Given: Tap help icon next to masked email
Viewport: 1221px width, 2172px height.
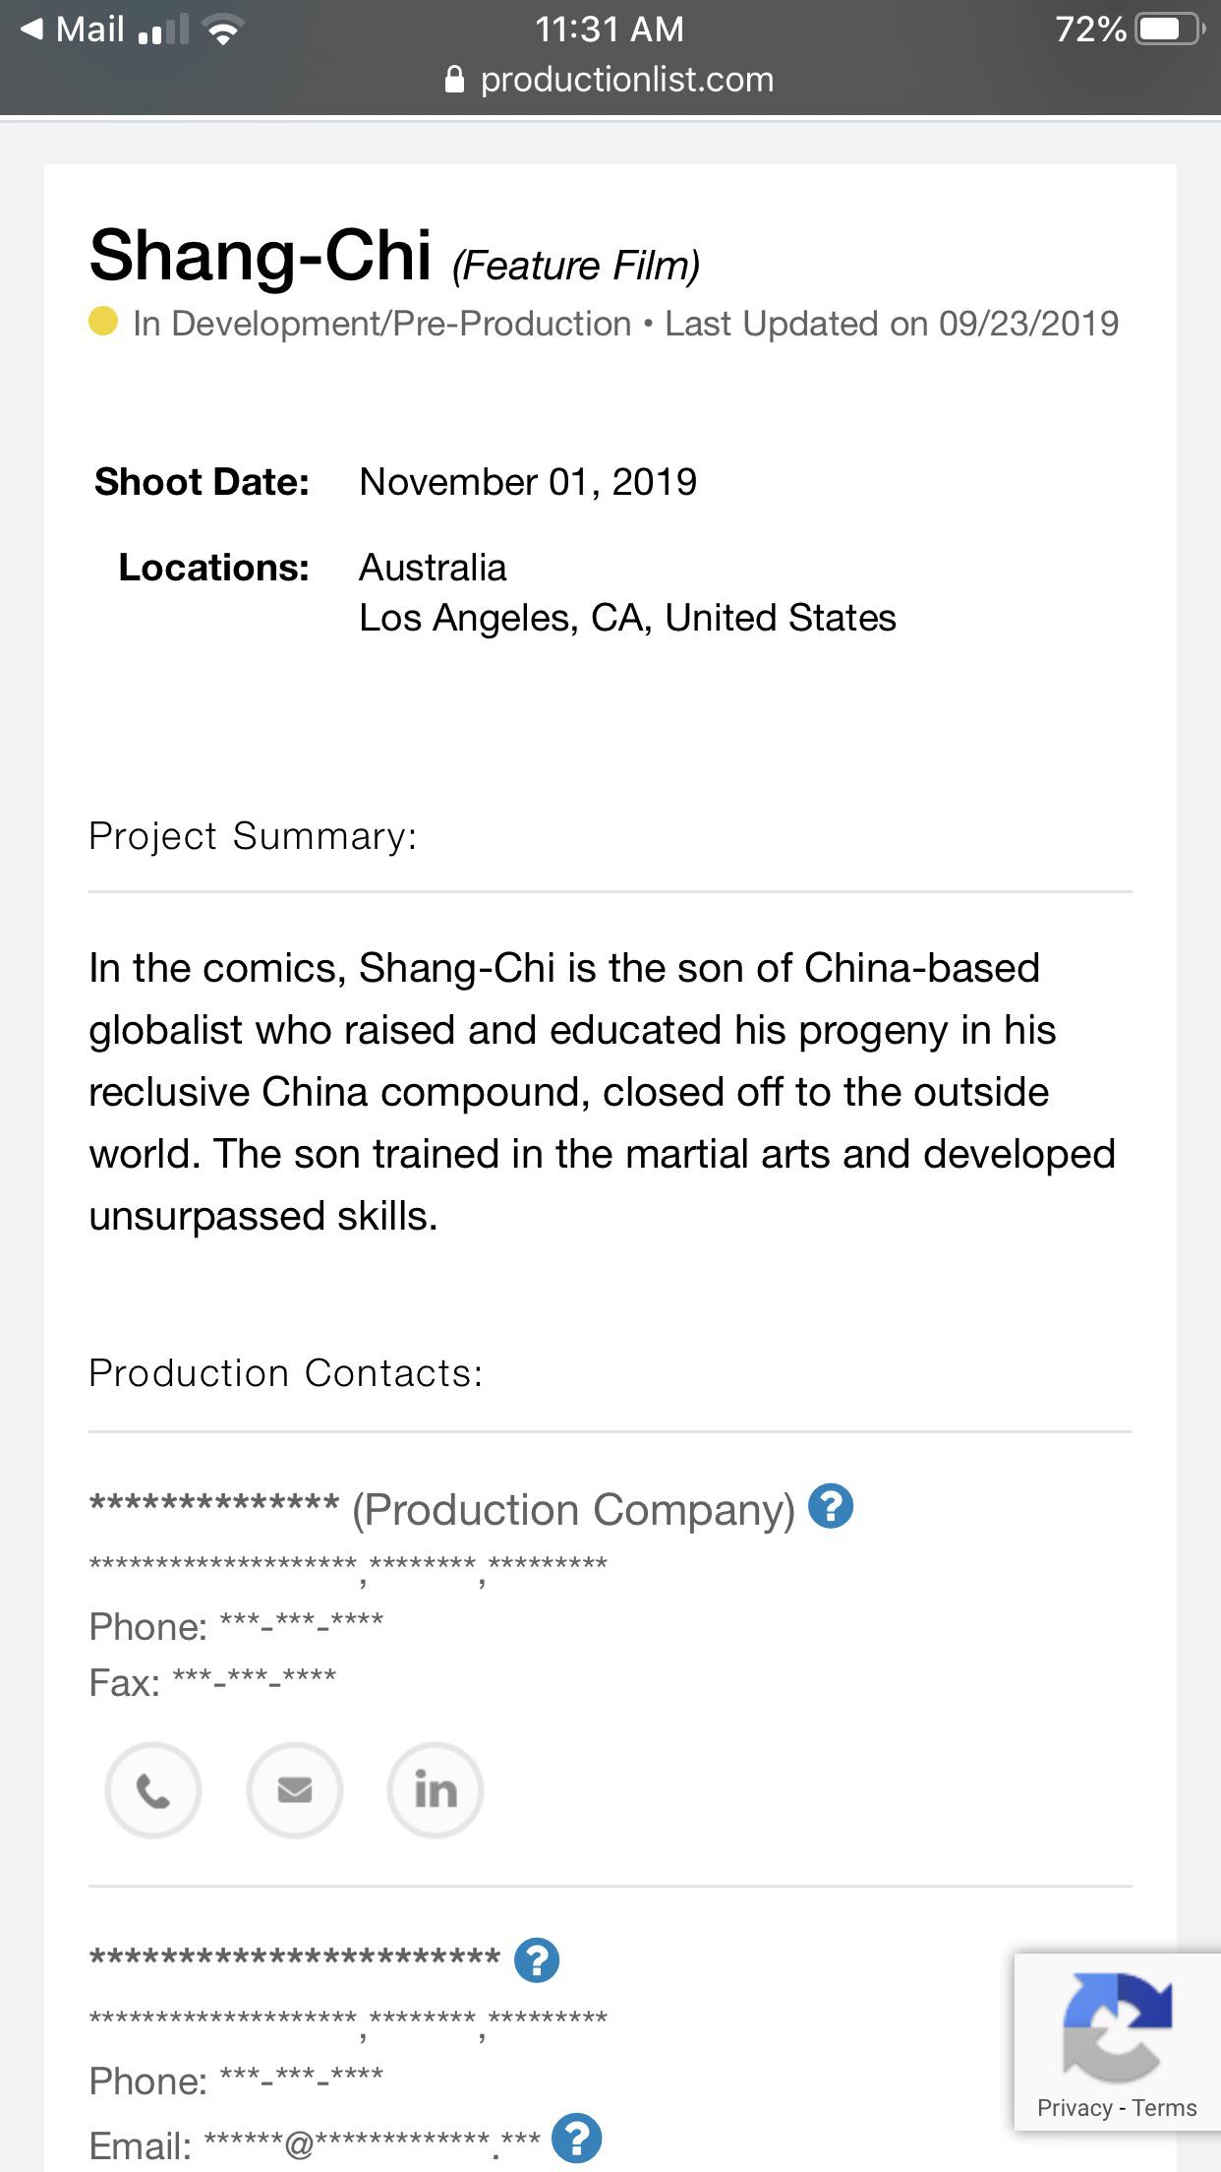Looking at the screenshot, I should (x=577, y=2139).
